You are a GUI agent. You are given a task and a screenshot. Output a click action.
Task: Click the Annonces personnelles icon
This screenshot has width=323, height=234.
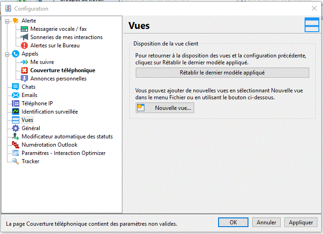pyautogui.click(x=24, y=79)
